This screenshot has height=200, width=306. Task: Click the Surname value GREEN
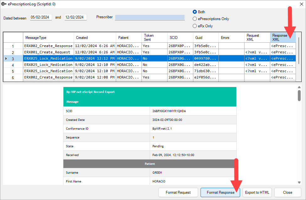click(x=157, y=172)
